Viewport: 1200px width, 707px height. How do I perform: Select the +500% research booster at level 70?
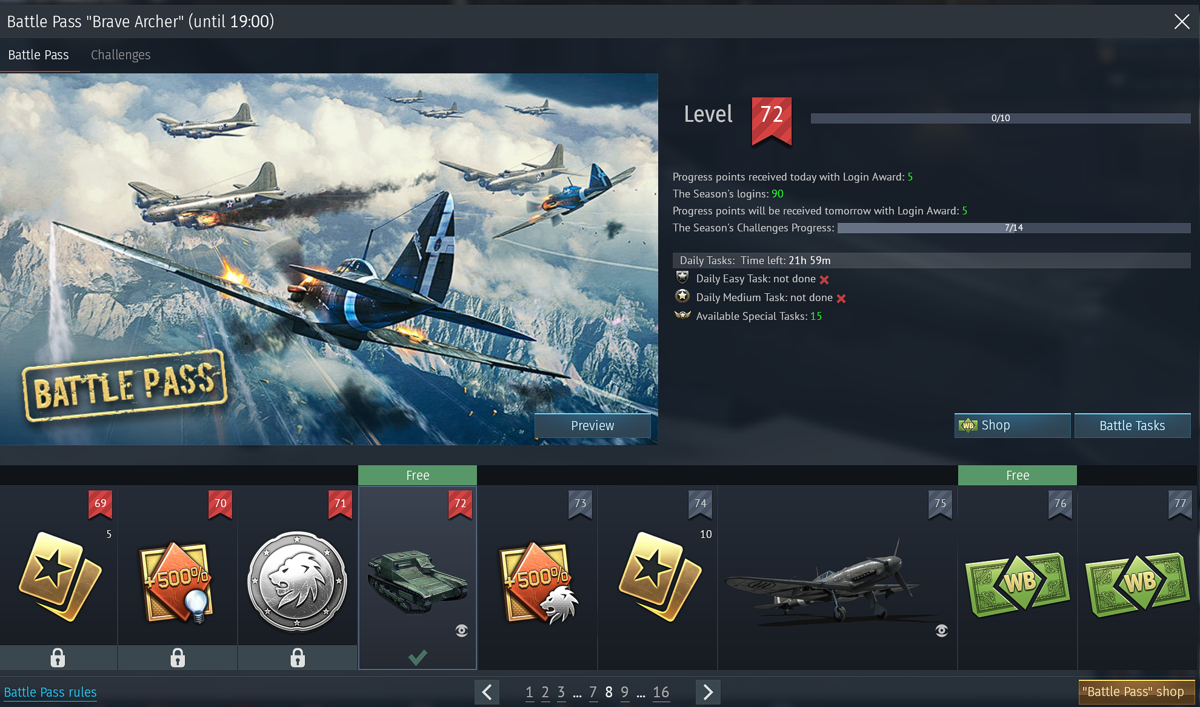176,582
